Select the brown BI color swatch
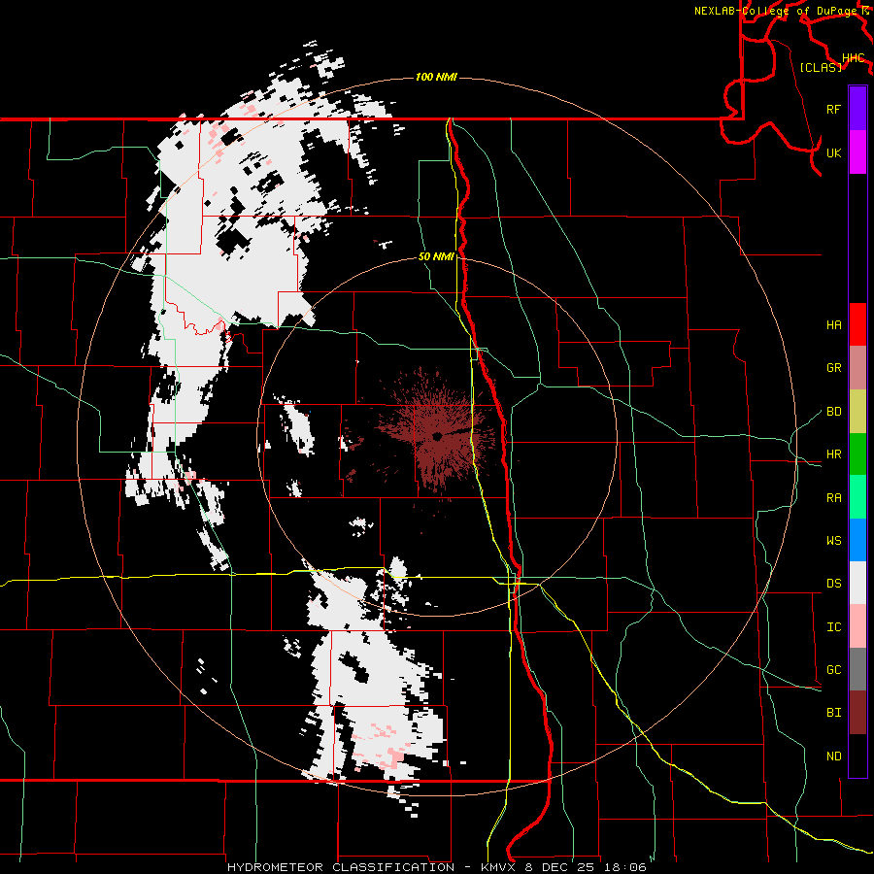 [x=857, y=713]
